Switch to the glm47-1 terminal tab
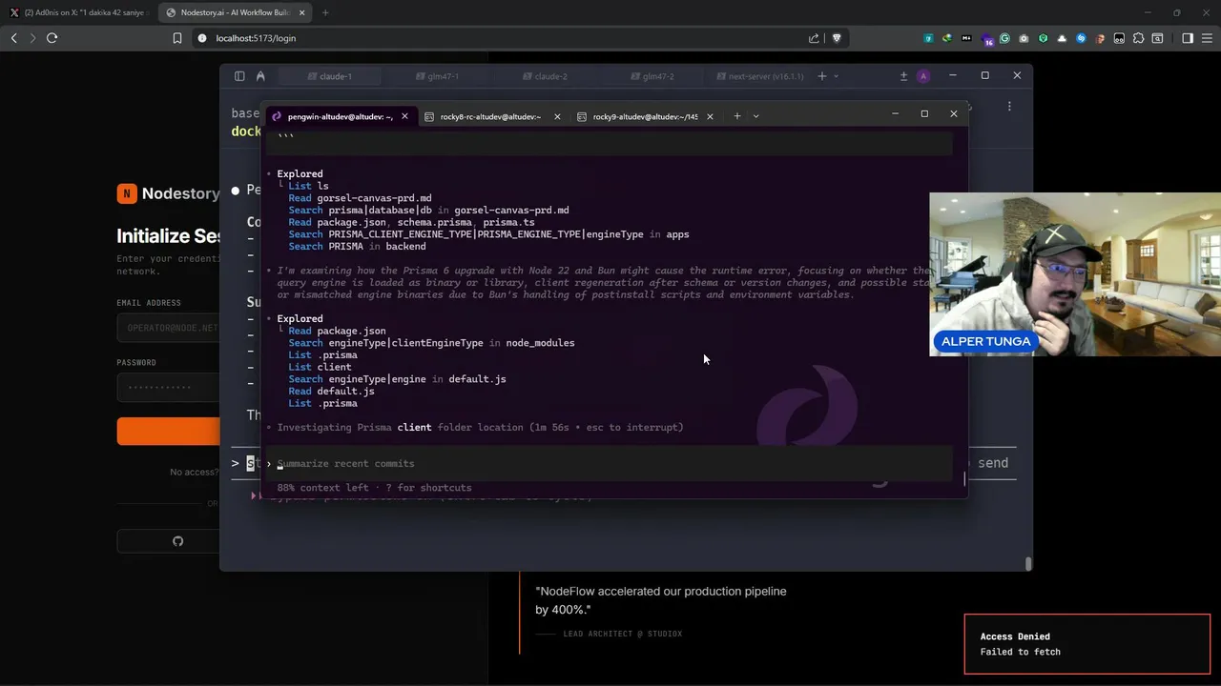 click(x=437, y=76)
